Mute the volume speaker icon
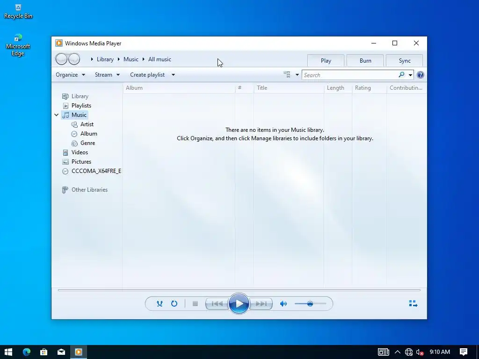 pyautogui.click(x=283, y=303)
